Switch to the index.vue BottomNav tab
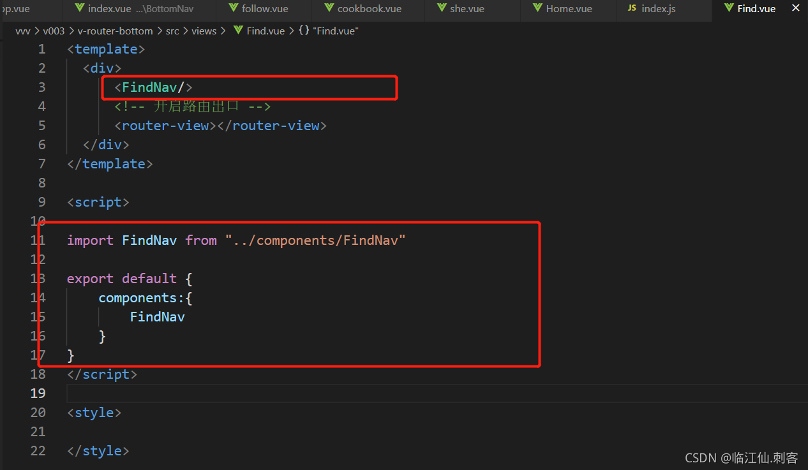Image resolution: width=808 pixels, height=470 pixels. pos(140,9)
